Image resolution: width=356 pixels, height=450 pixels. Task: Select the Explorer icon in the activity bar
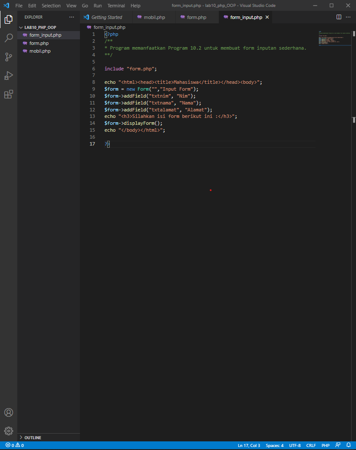(9, 19)
